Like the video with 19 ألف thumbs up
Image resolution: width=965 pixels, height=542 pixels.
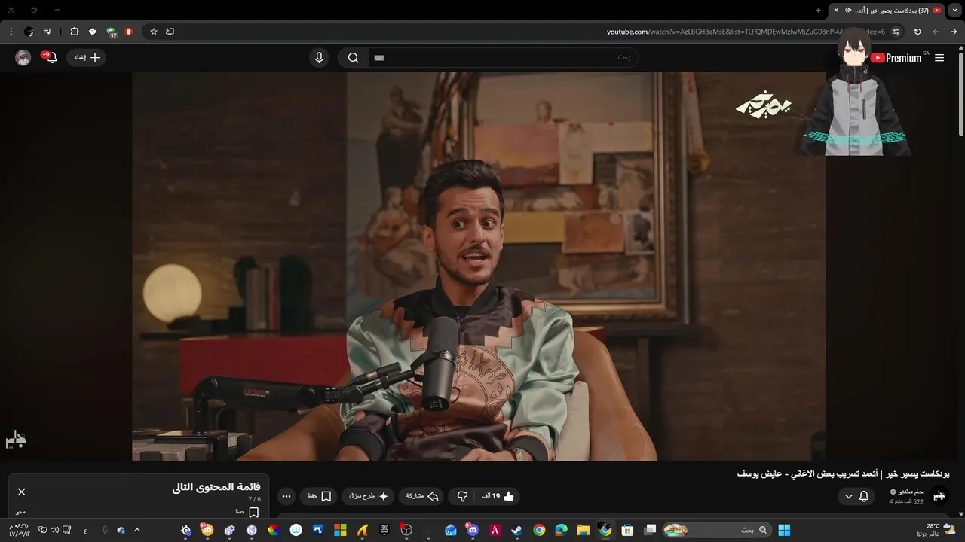(x=498, y=496)
